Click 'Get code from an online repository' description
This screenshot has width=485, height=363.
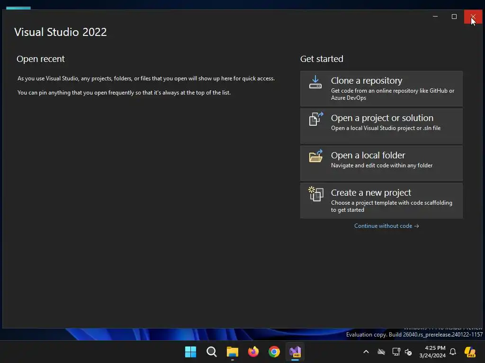pyautogui.click(x=393, y=94)
